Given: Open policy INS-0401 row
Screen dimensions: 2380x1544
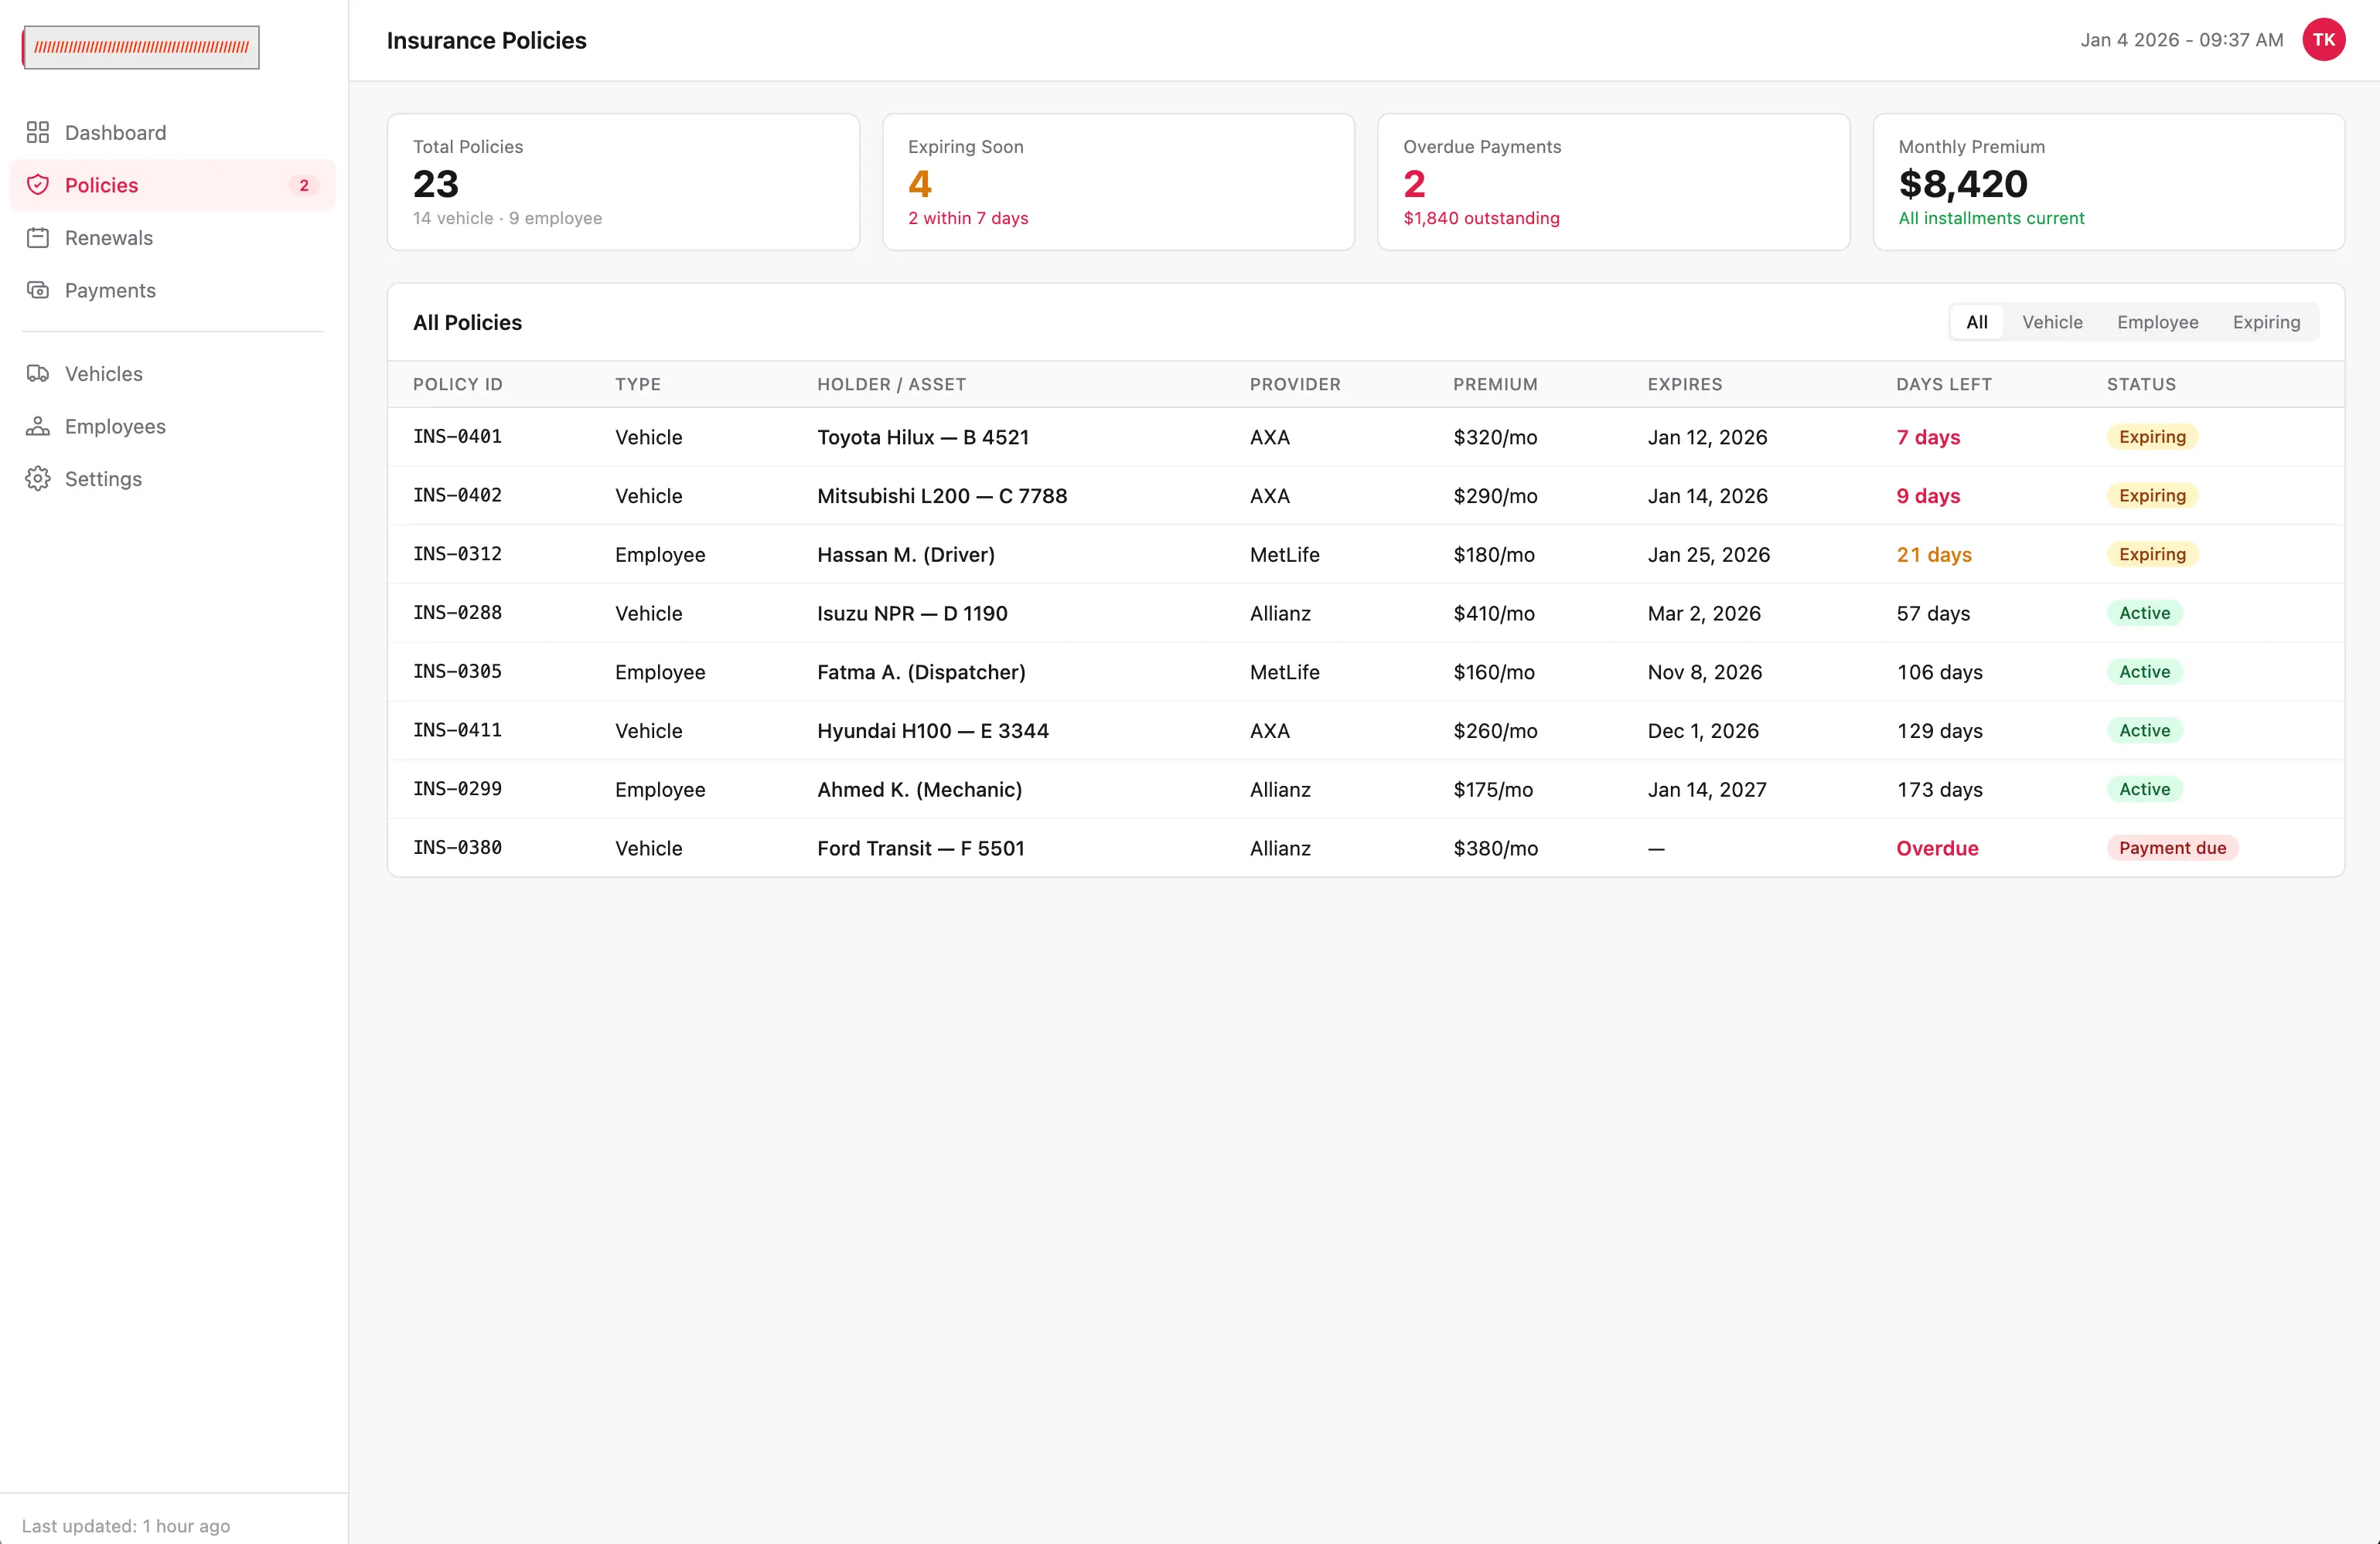Looking at the screenshot, I should (1365, 437).
